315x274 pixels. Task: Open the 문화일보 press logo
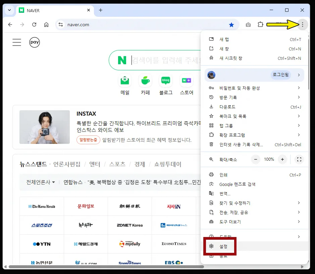(x=86, y=206)
